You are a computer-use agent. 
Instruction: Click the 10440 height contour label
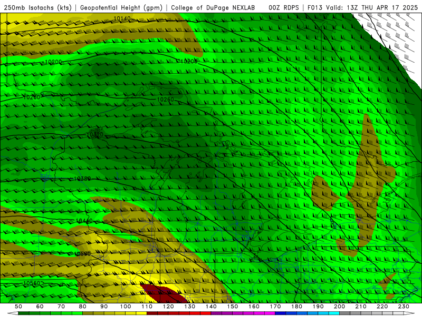(84, 221)
